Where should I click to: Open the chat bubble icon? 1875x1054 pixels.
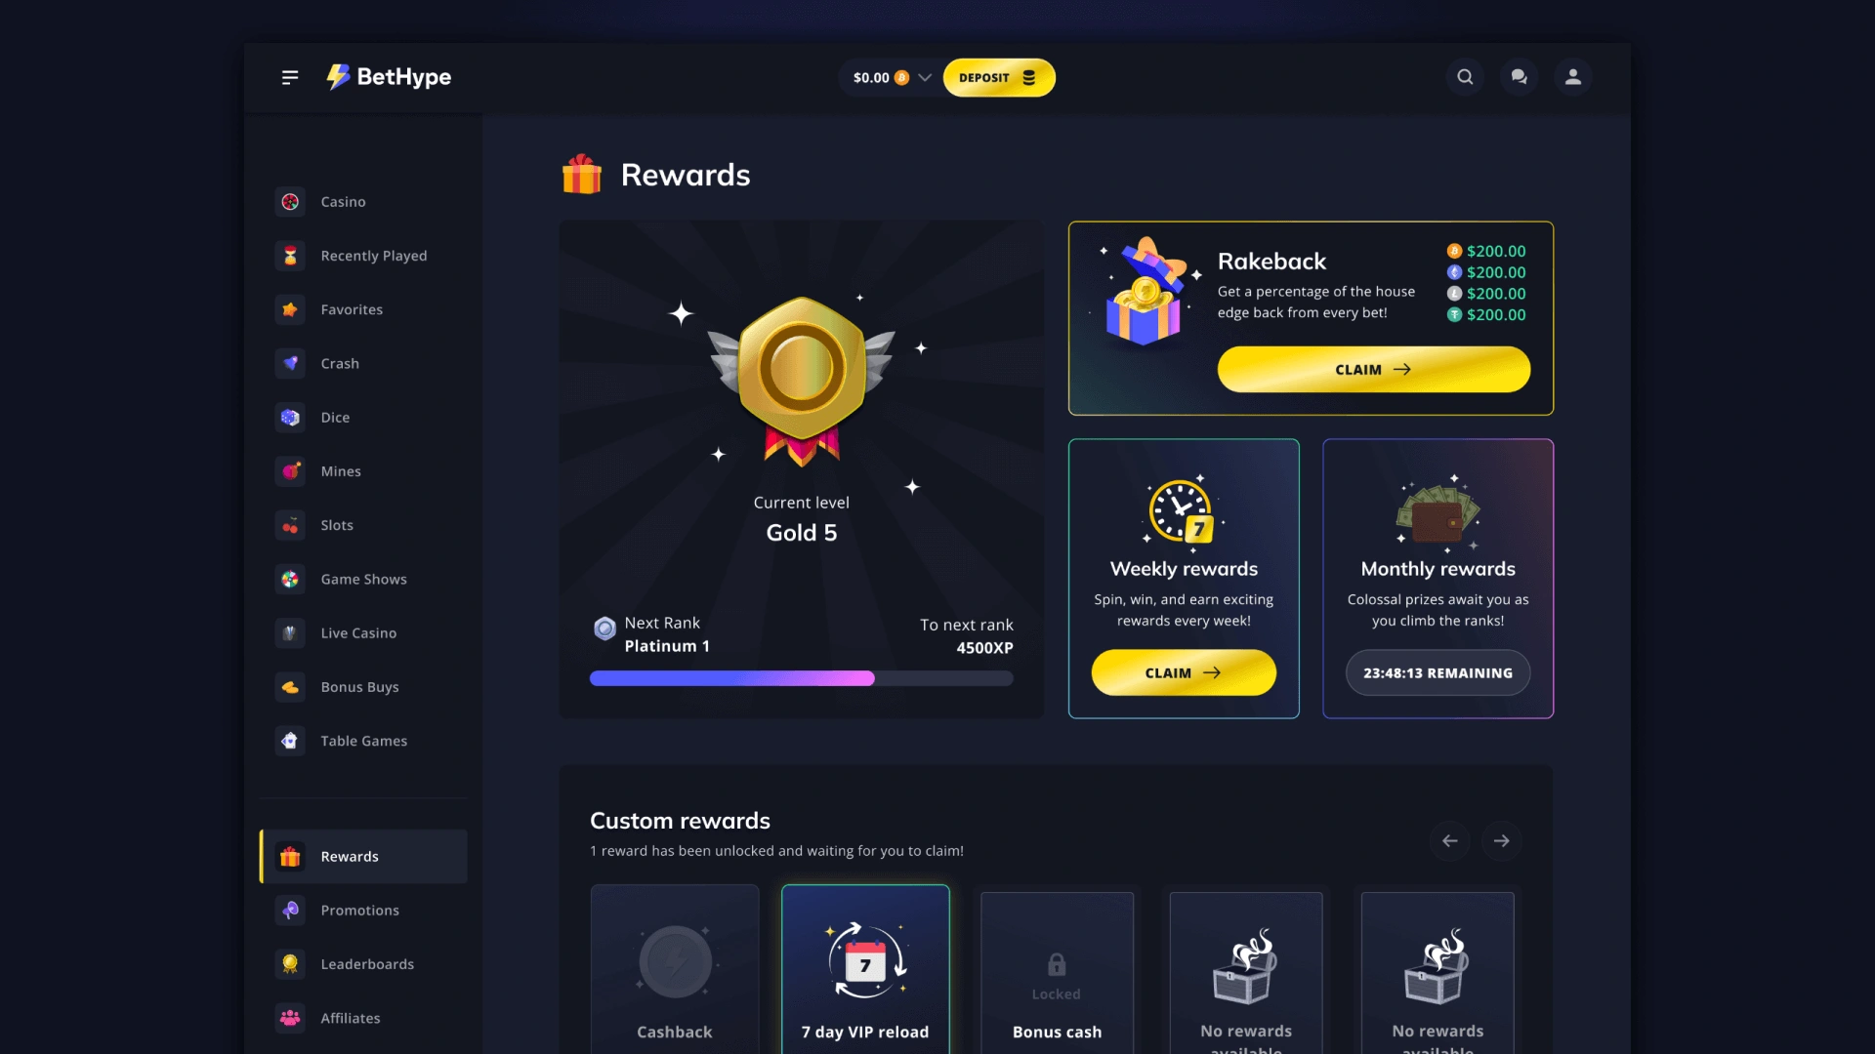(x=1519, y=77)
